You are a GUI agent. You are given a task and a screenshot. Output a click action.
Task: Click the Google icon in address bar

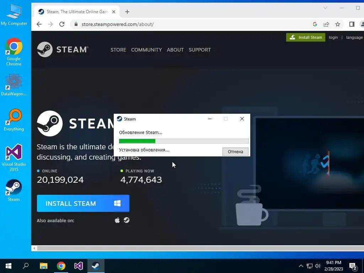(315, 24)
